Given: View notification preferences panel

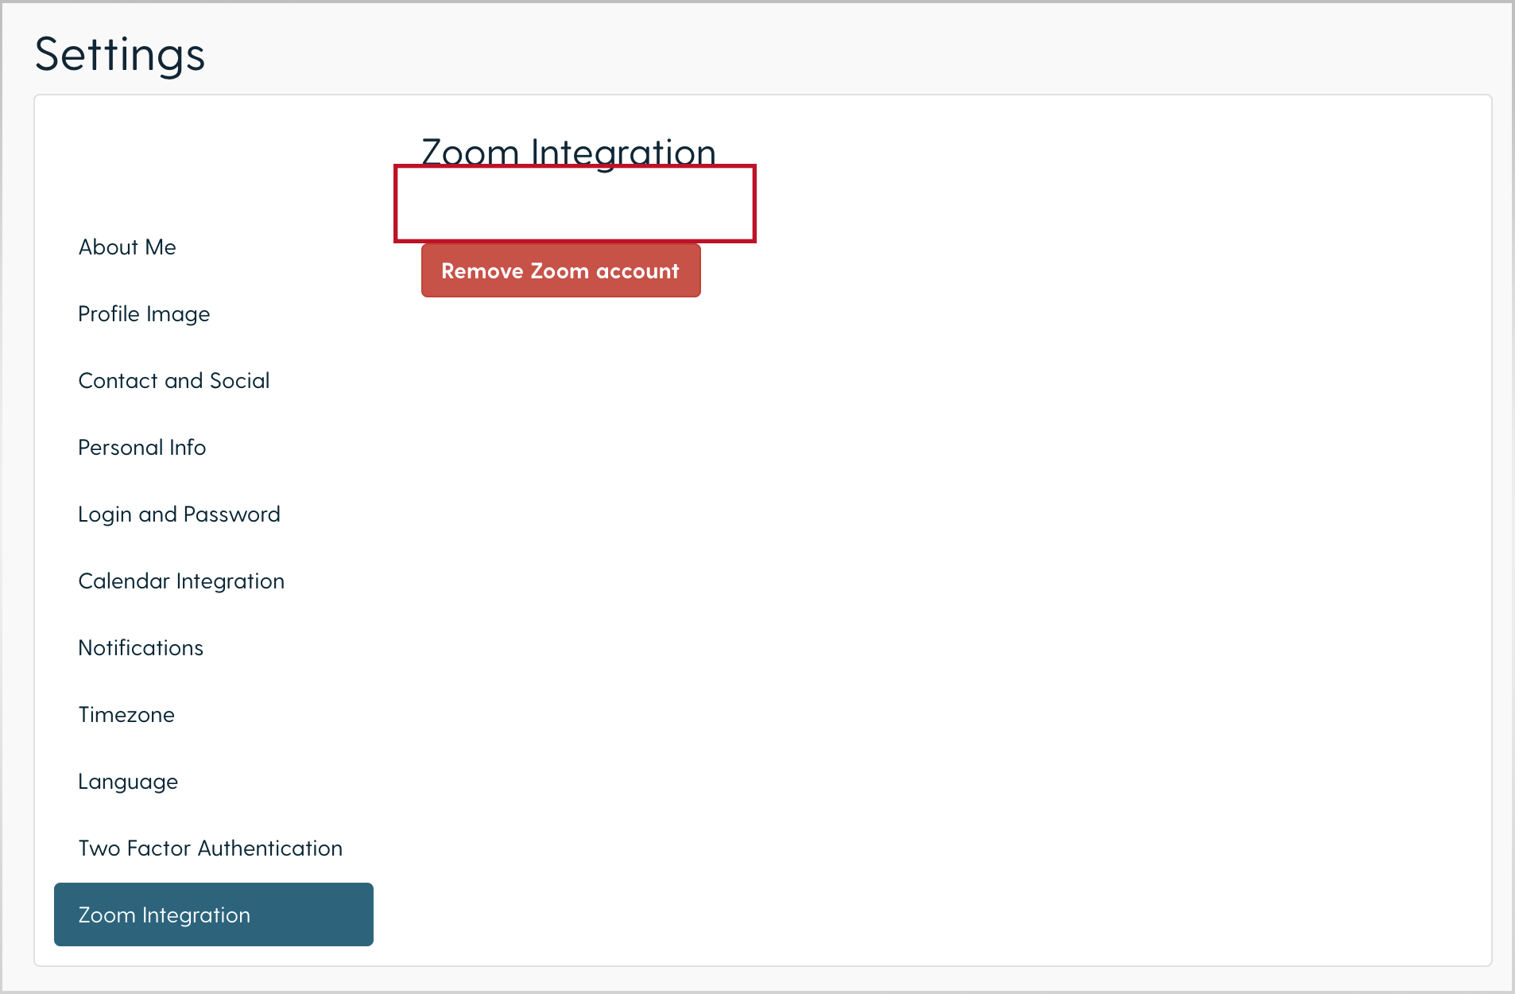Looking at the screenshot, I should [141, 647].
